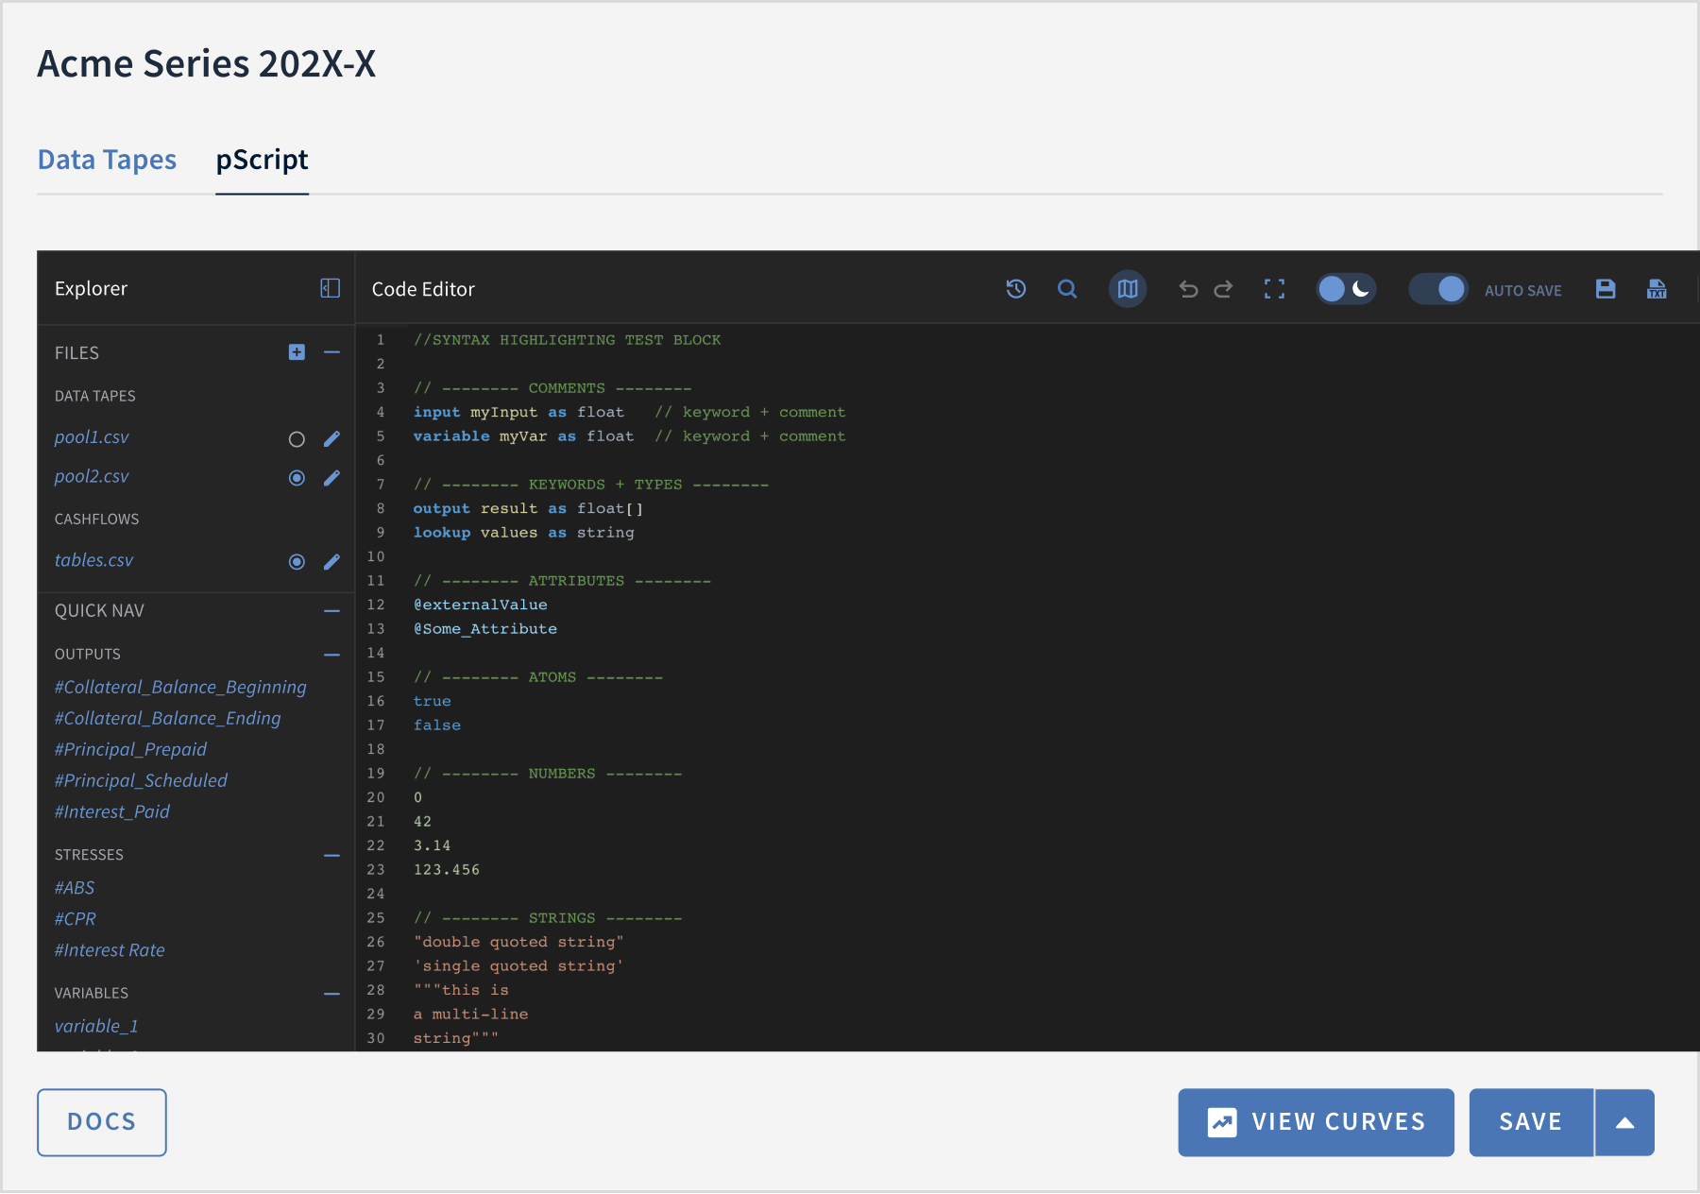Open SAVE button dropdown arrow
Image resolution: width=1700 pixels, height=1194 pixels.
(x=1624, y=1122)
